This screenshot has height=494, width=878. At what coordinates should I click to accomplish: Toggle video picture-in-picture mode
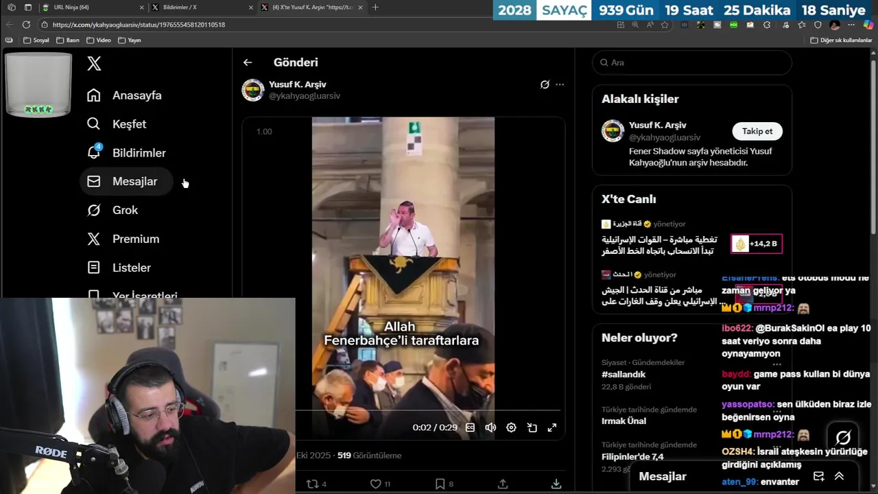532,427
